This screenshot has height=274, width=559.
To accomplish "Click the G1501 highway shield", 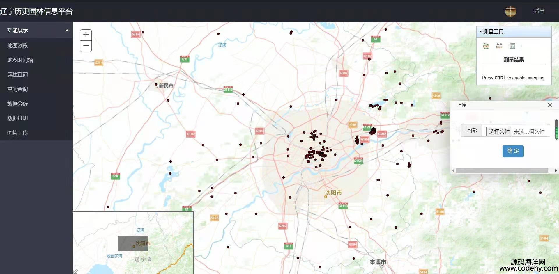I will pos(358,161).
